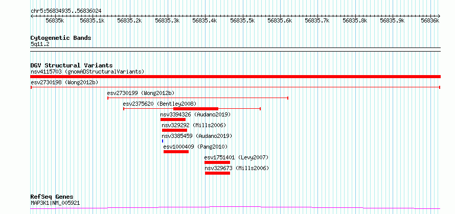Click the 56835.9k ruler tick label
455x214 pixels.
(x=392, y=20)
